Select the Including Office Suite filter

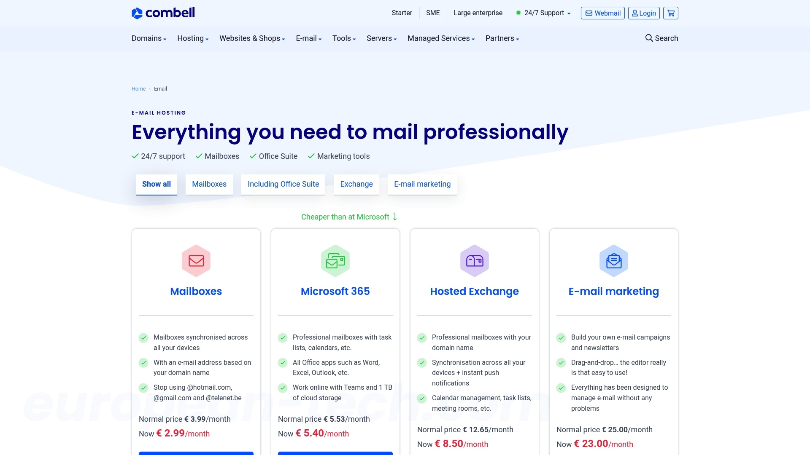point(283,184)
